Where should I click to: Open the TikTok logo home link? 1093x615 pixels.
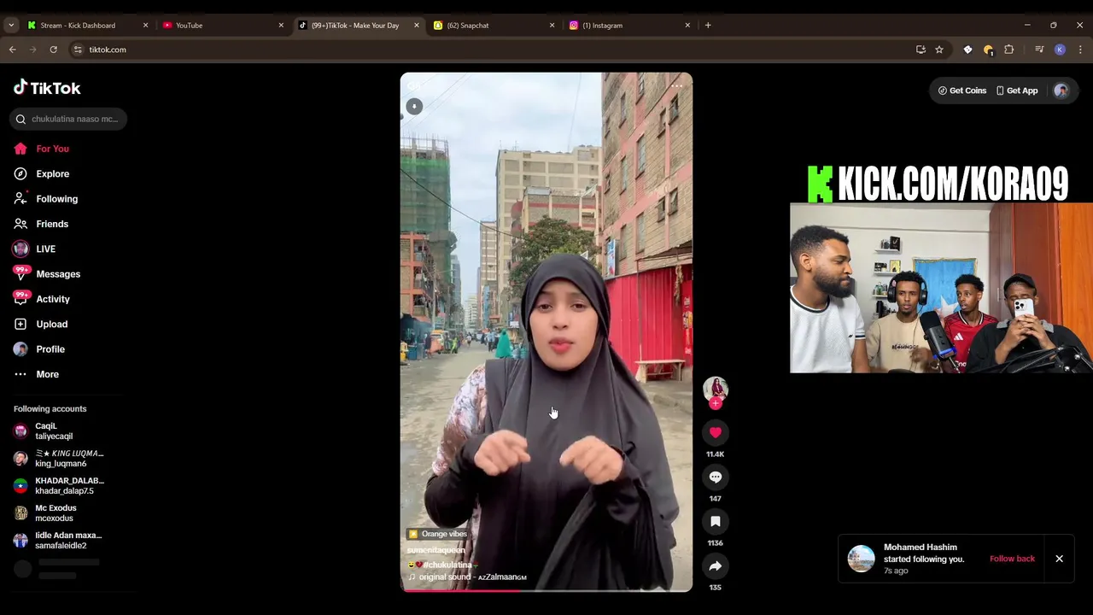click(47, 87)
